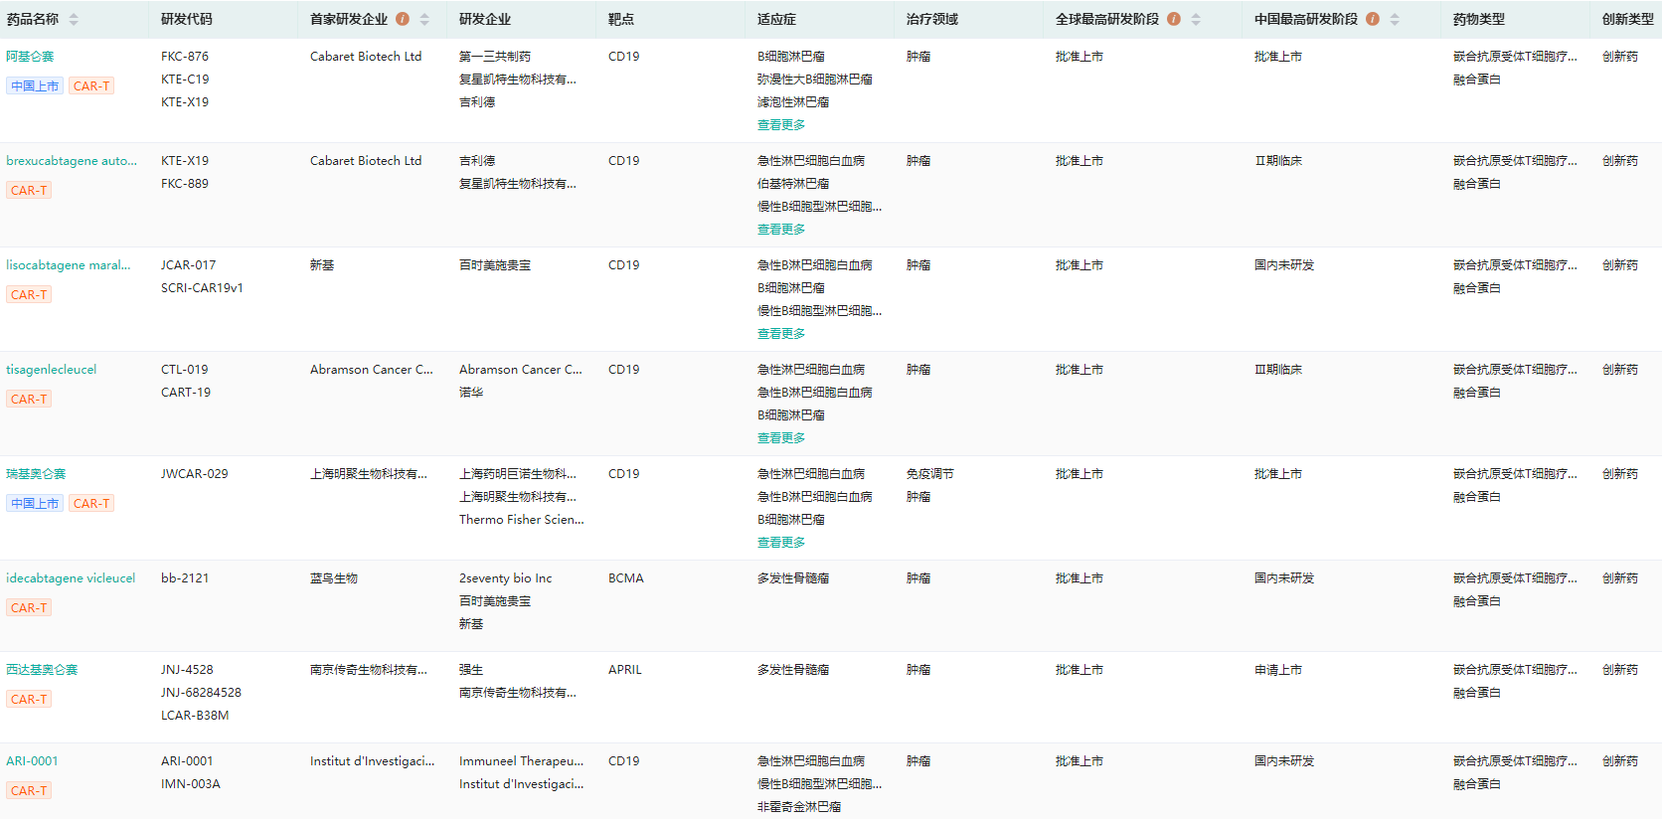Image resolution: width=1662 pixels, height=819 pixels.
Task: Select the research code "FKC-876"
Action: point(185,57)
